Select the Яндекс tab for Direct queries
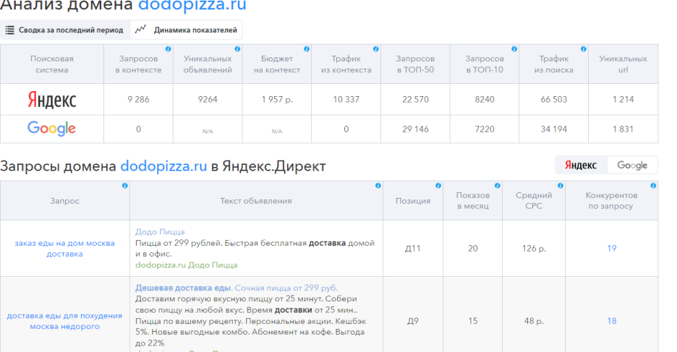This screenshot has width=677, height=352. 581,165
